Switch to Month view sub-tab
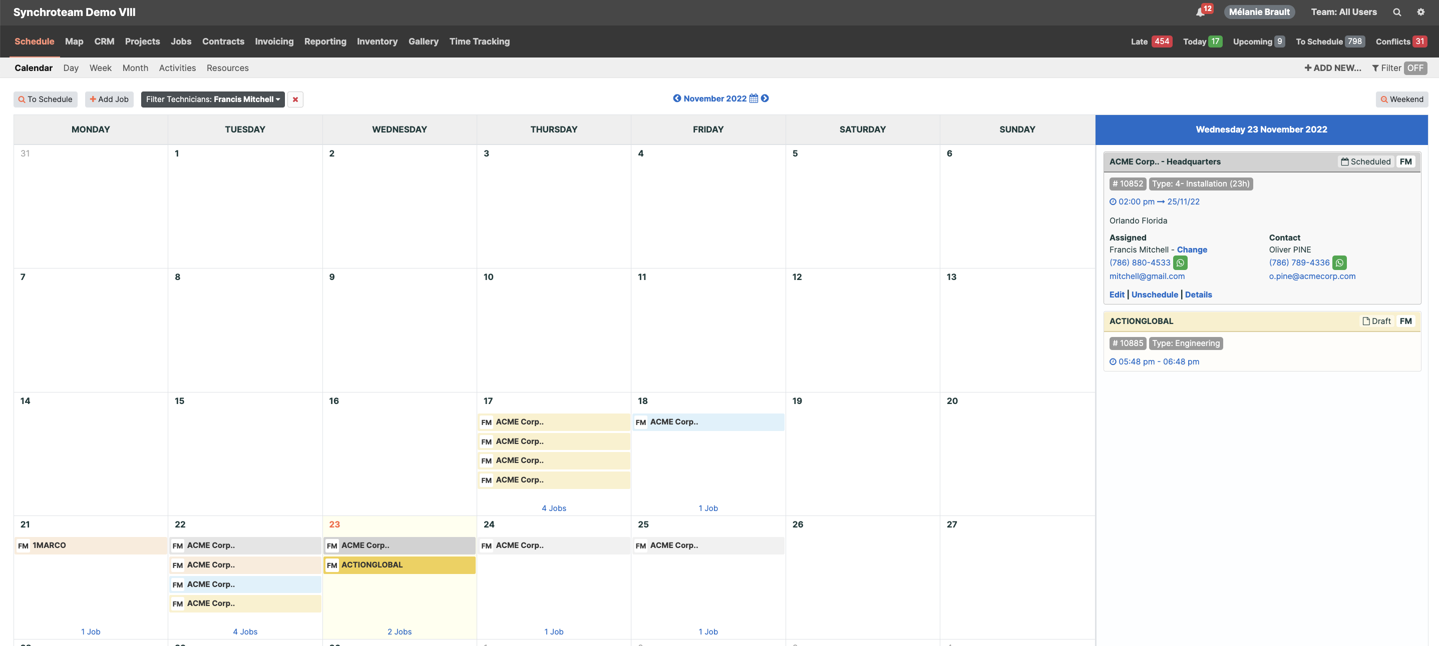The width and height of the screenshot is (1439, 646). pyautogui.click(x=135, y=68)
